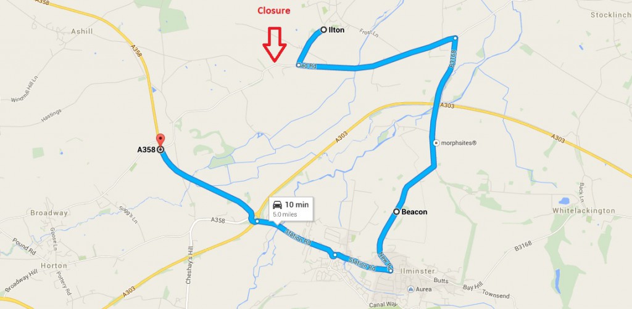
Task: Select the Beacon waypoint circle
Action: pos(396,212)
